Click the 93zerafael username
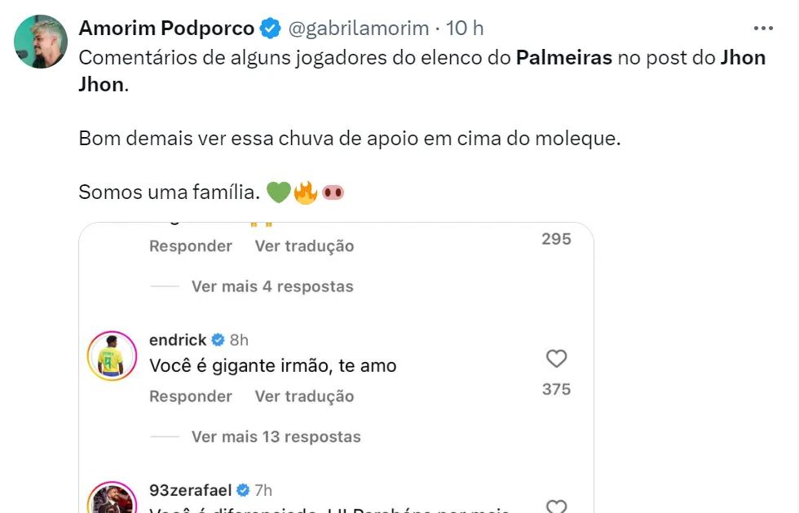799x513 pixels. (189, 490)
